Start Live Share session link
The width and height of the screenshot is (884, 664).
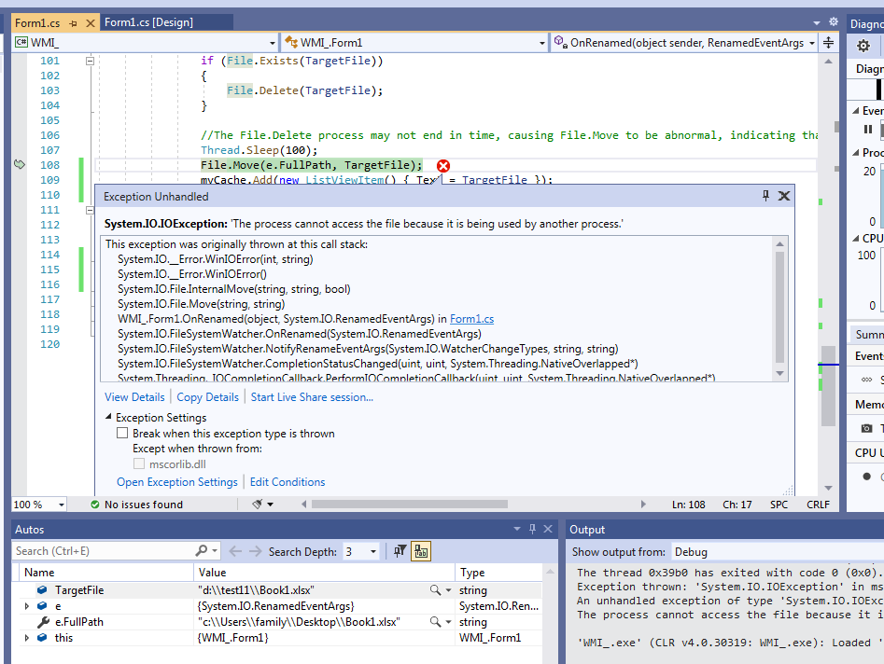[x=312, y=397]
